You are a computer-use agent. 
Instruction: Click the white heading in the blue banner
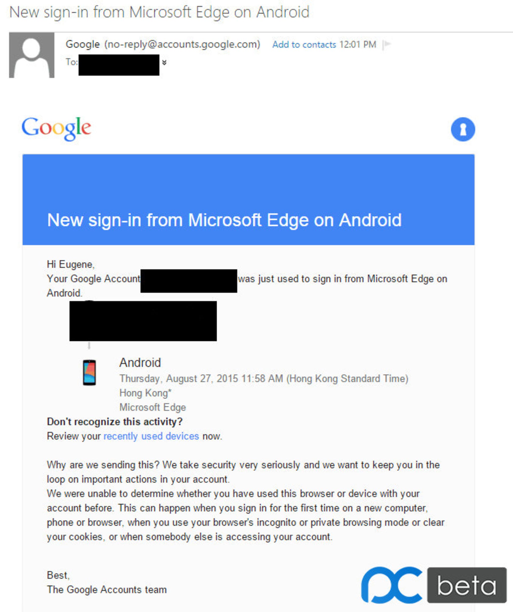click(x=224, y=220)
